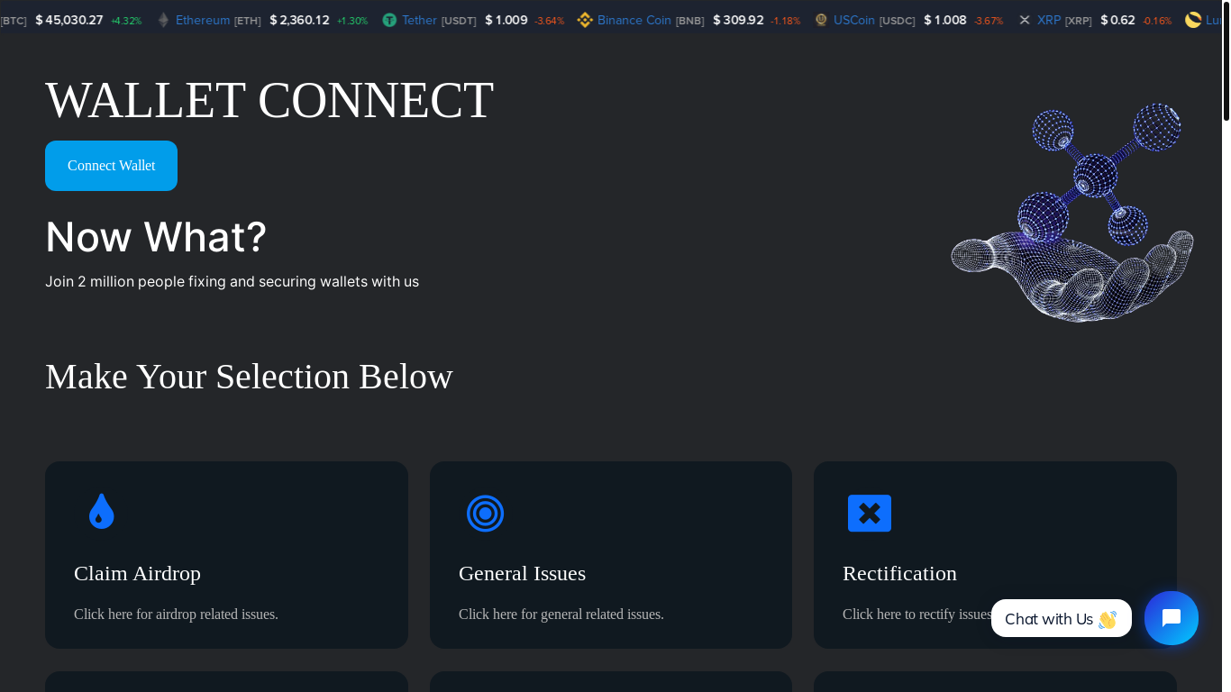The image size is (1231, 692).
Task: Click the USCoin logo in ticker
Action: 821,20
